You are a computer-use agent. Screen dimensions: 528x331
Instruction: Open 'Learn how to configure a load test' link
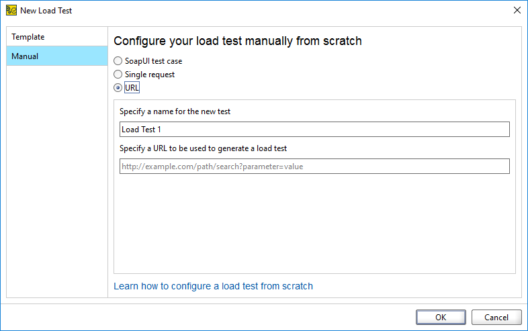pos(213,286)
